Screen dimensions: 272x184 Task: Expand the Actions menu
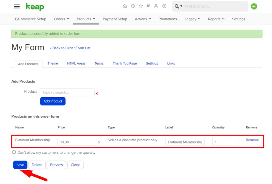click(143, 19)
